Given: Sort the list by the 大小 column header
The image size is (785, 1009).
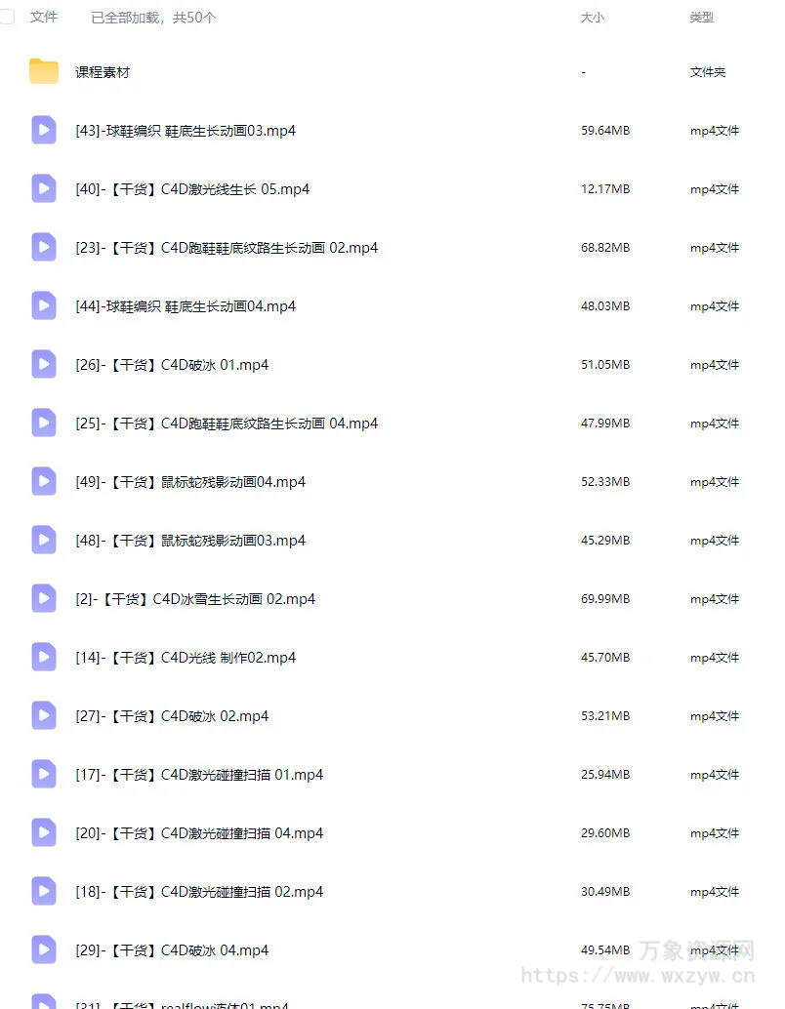Looking at the screenshot, I should pyautogui.click(x=593, y=18).
